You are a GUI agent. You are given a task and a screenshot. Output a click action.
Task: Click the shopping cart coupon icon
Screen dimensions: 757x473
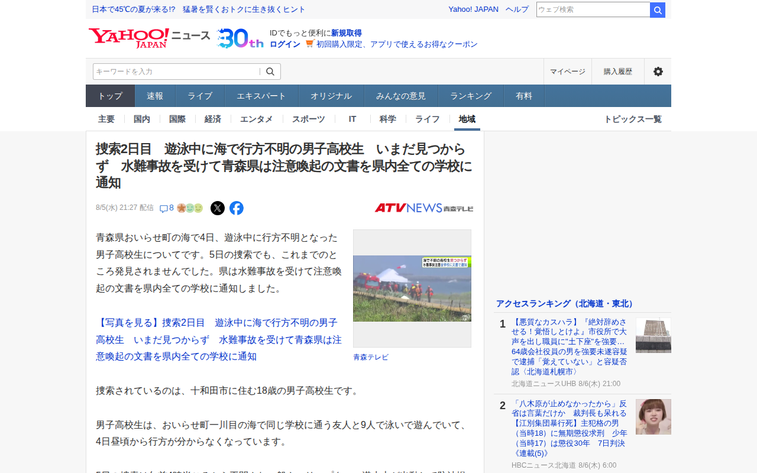[x=310, y=44]
